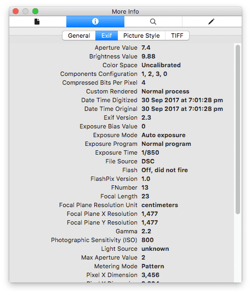Switch to the Picture Style tab
251x294 pixels.
(x=141, y=36)
